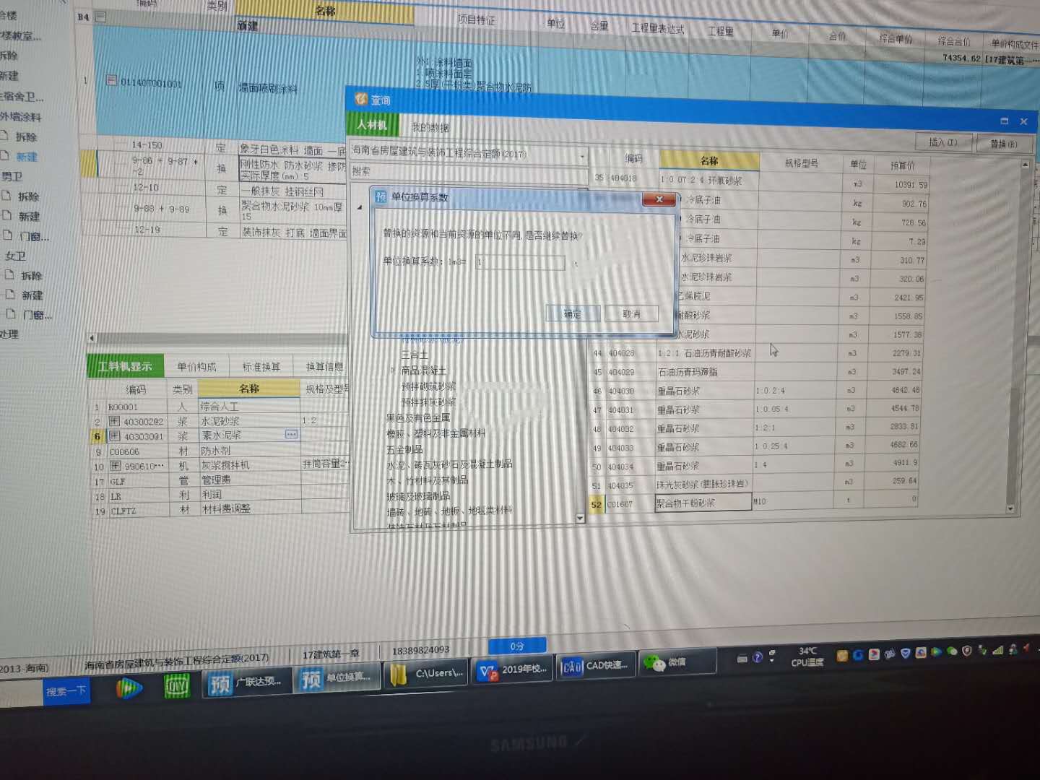Viewport: 1040px width, 780px height.
Task: Open CAD快速看图 from the taskbar
Action: [x=597, y=666]
